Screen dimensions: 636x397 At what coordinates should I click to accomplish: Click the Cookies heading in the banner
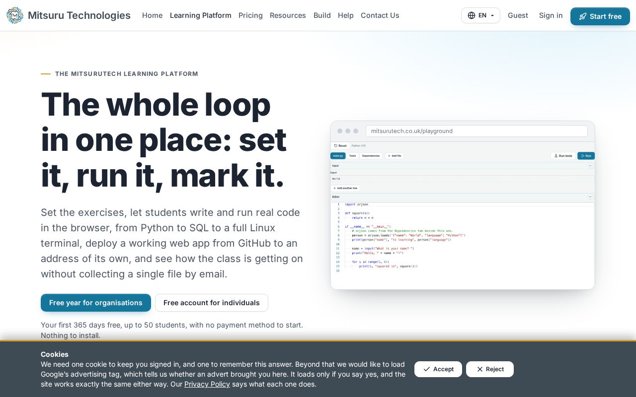55,354
